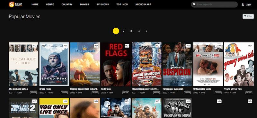Screen dimensions: 257x118
Task: Click the 1951 • 79m info text
Action: 230,93
